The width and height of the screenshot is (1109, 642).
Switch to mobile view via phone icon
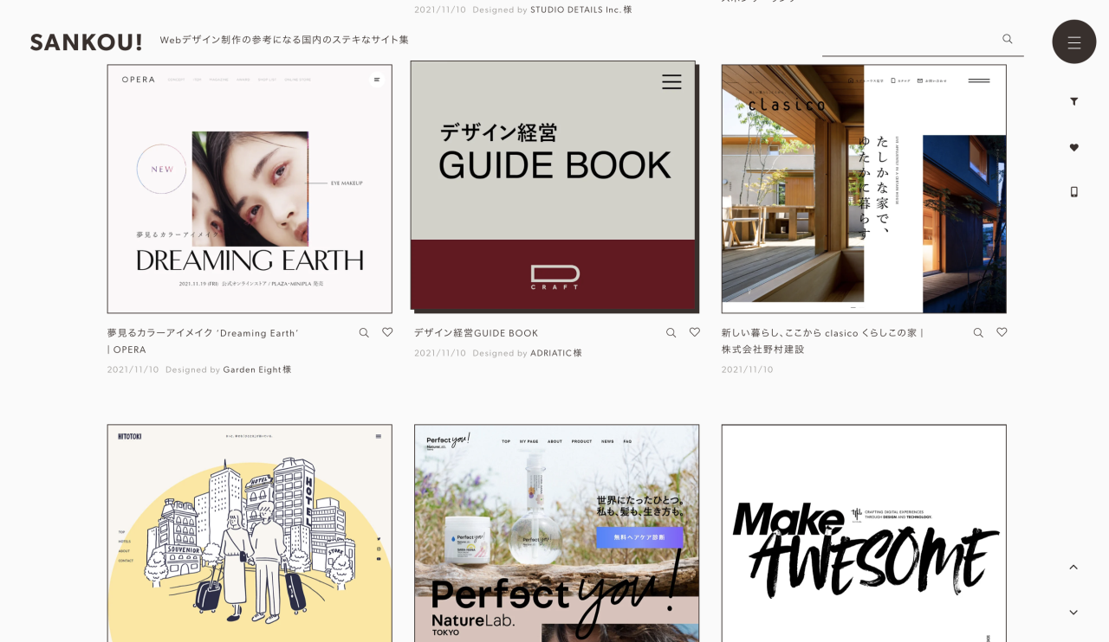pos(1073,192)
